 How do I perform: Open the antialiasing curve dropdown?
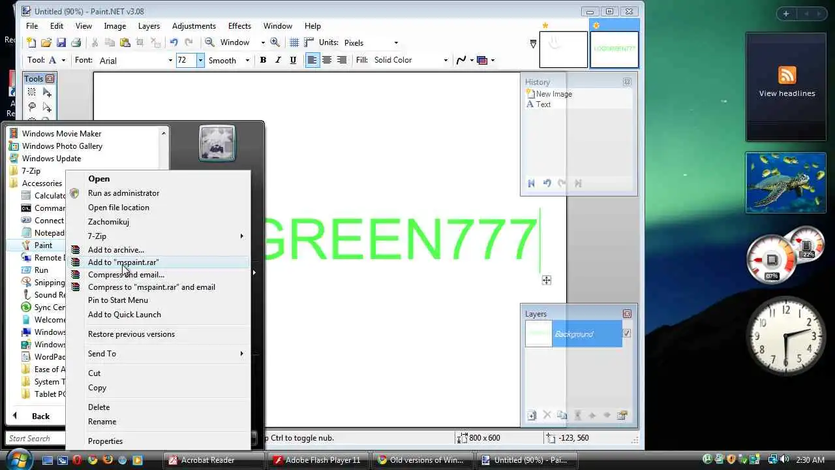(x=464, y=60)
